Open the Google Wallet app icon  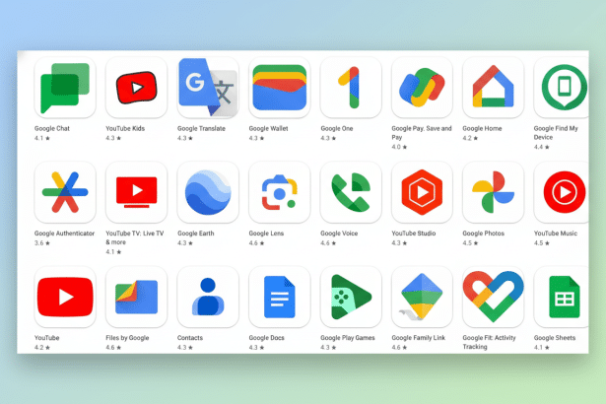[280, 88]
